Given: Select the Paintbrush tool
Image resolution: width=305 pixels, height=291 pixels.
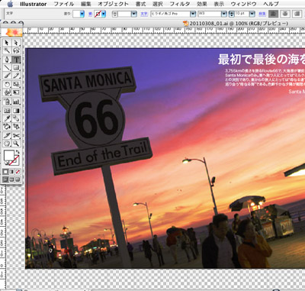Looking at the screenshot, I should (7, 76).
